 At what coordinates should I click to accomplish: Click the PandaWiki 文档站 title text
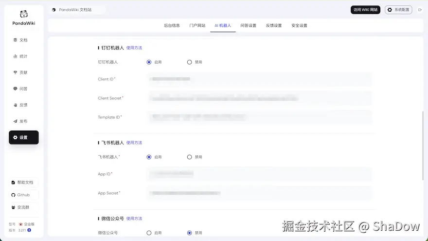(x=75, y=10)
